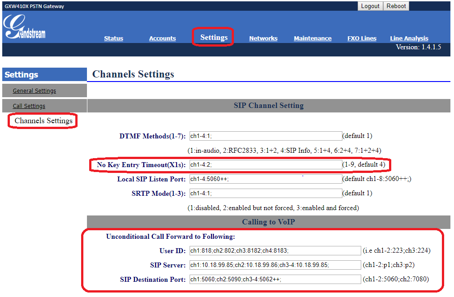Click the DTMF Methods input field
Screen dimensions: 454x297
266,136
